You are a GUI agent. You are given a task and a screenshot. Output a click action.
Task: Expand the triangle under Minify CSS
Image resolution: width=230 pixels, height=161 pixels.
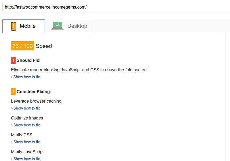12,142
